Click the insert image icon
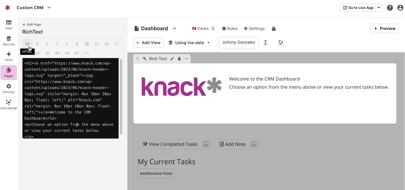 coord(107,44)
